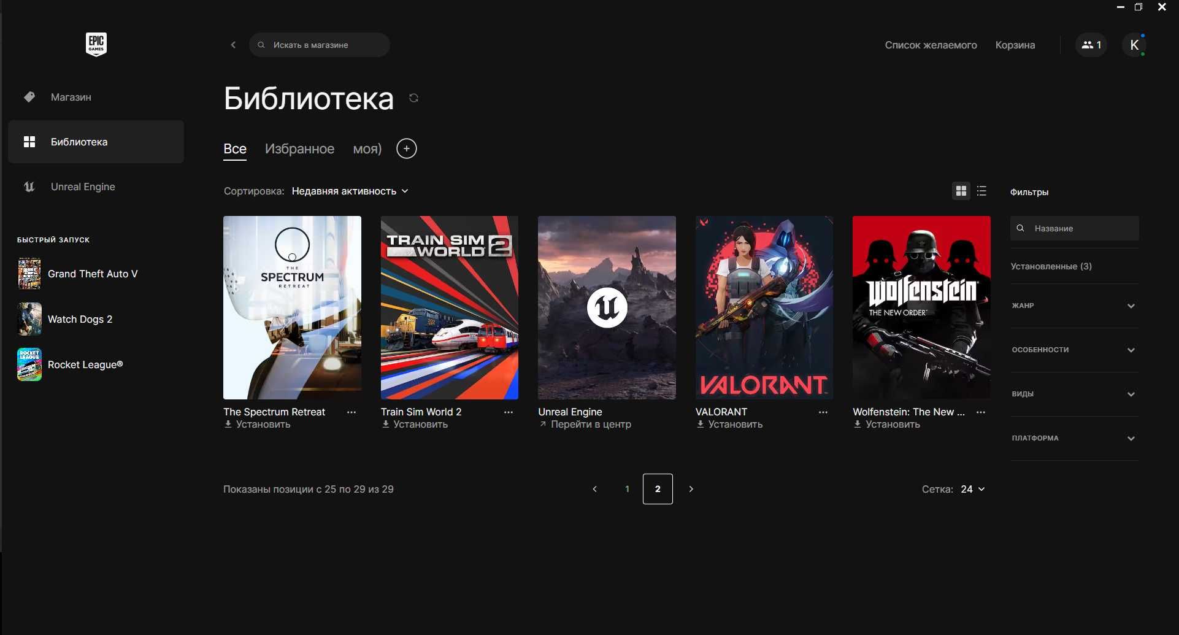Open Корзина

coord(1015,45)
